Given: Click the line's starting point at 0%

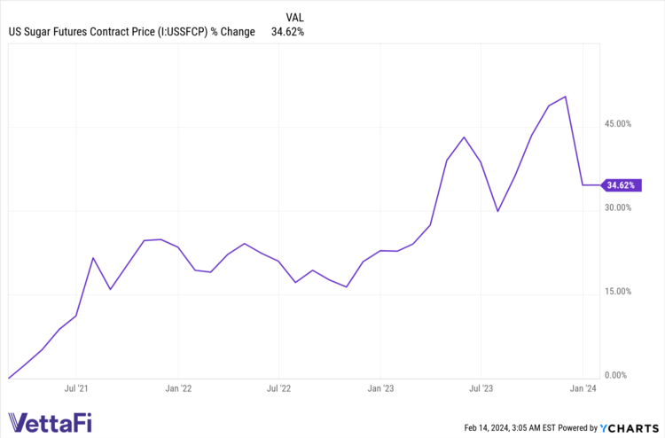Looking at the screenshot, I should (x=9, y=378).
